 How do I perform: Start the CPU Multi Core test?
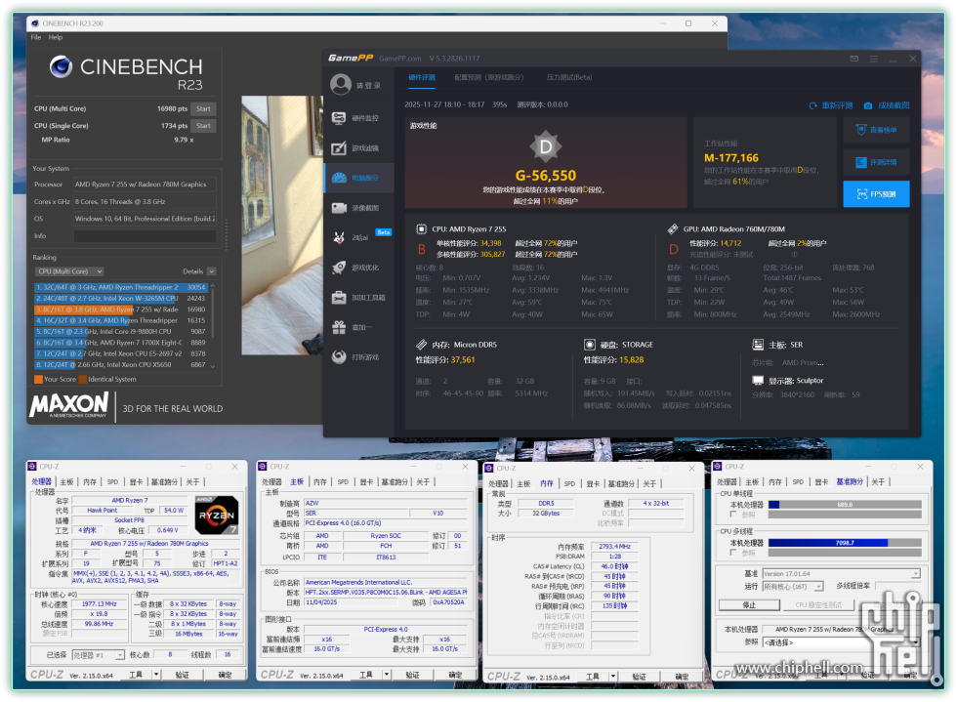click(x=203, y=108)
